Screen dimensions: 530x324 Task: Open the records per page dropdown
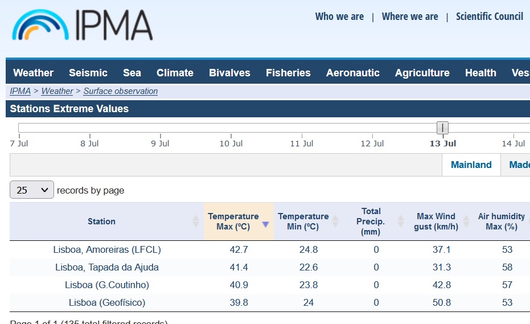pos(32,190)
